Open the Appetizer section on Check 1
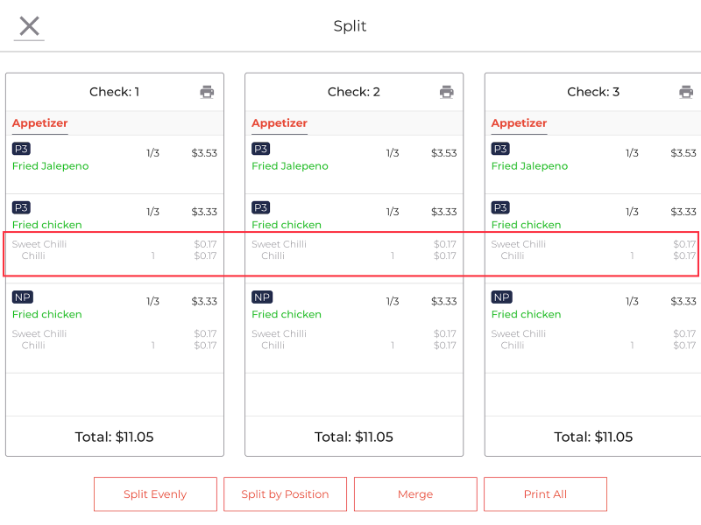The height and width of the screenshot is (525, 701). (39, 123)
